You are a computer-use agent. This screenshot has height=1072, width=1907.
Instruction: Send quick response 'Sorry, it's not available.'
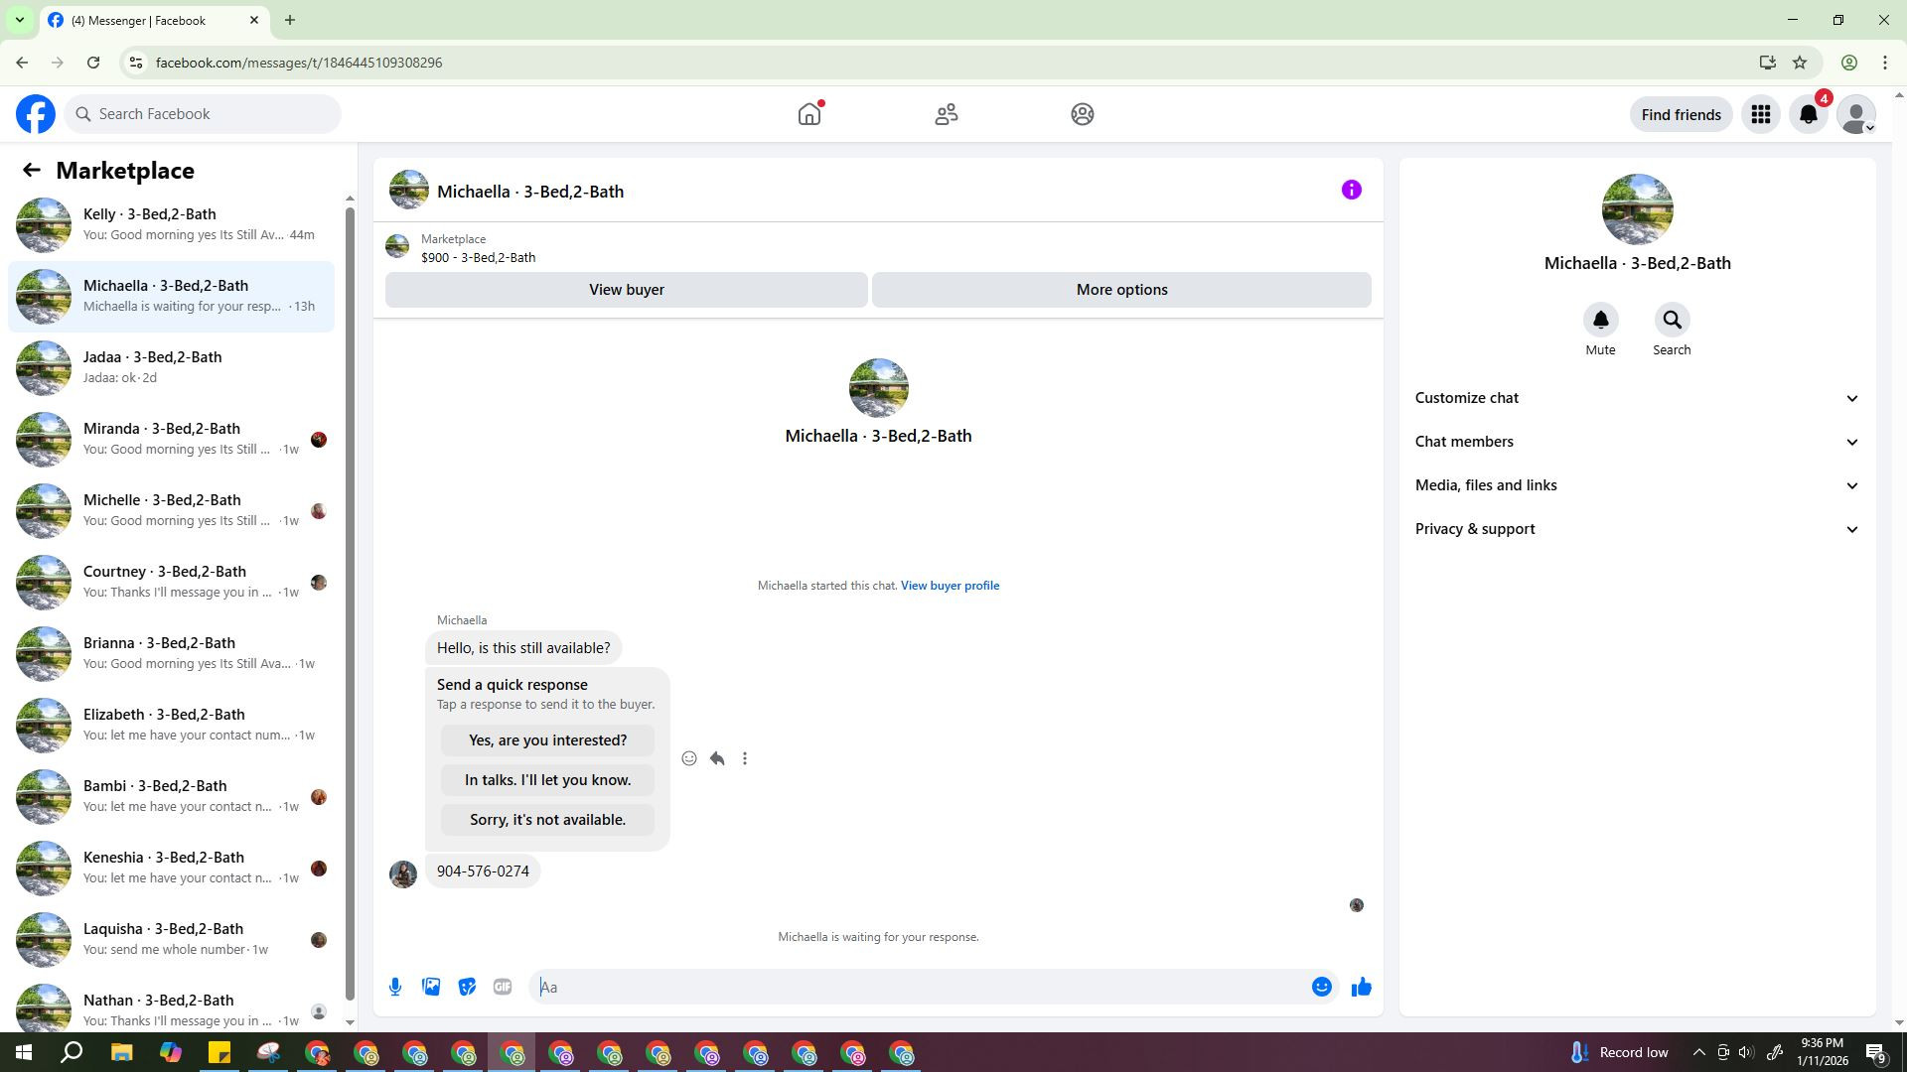tap(547, 820)
